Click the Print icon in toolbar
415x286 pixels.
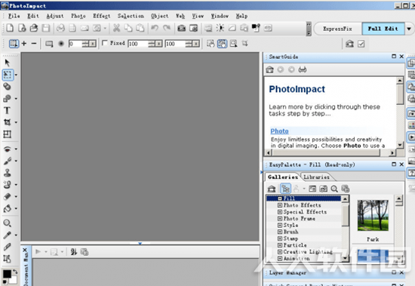(60, 28)
